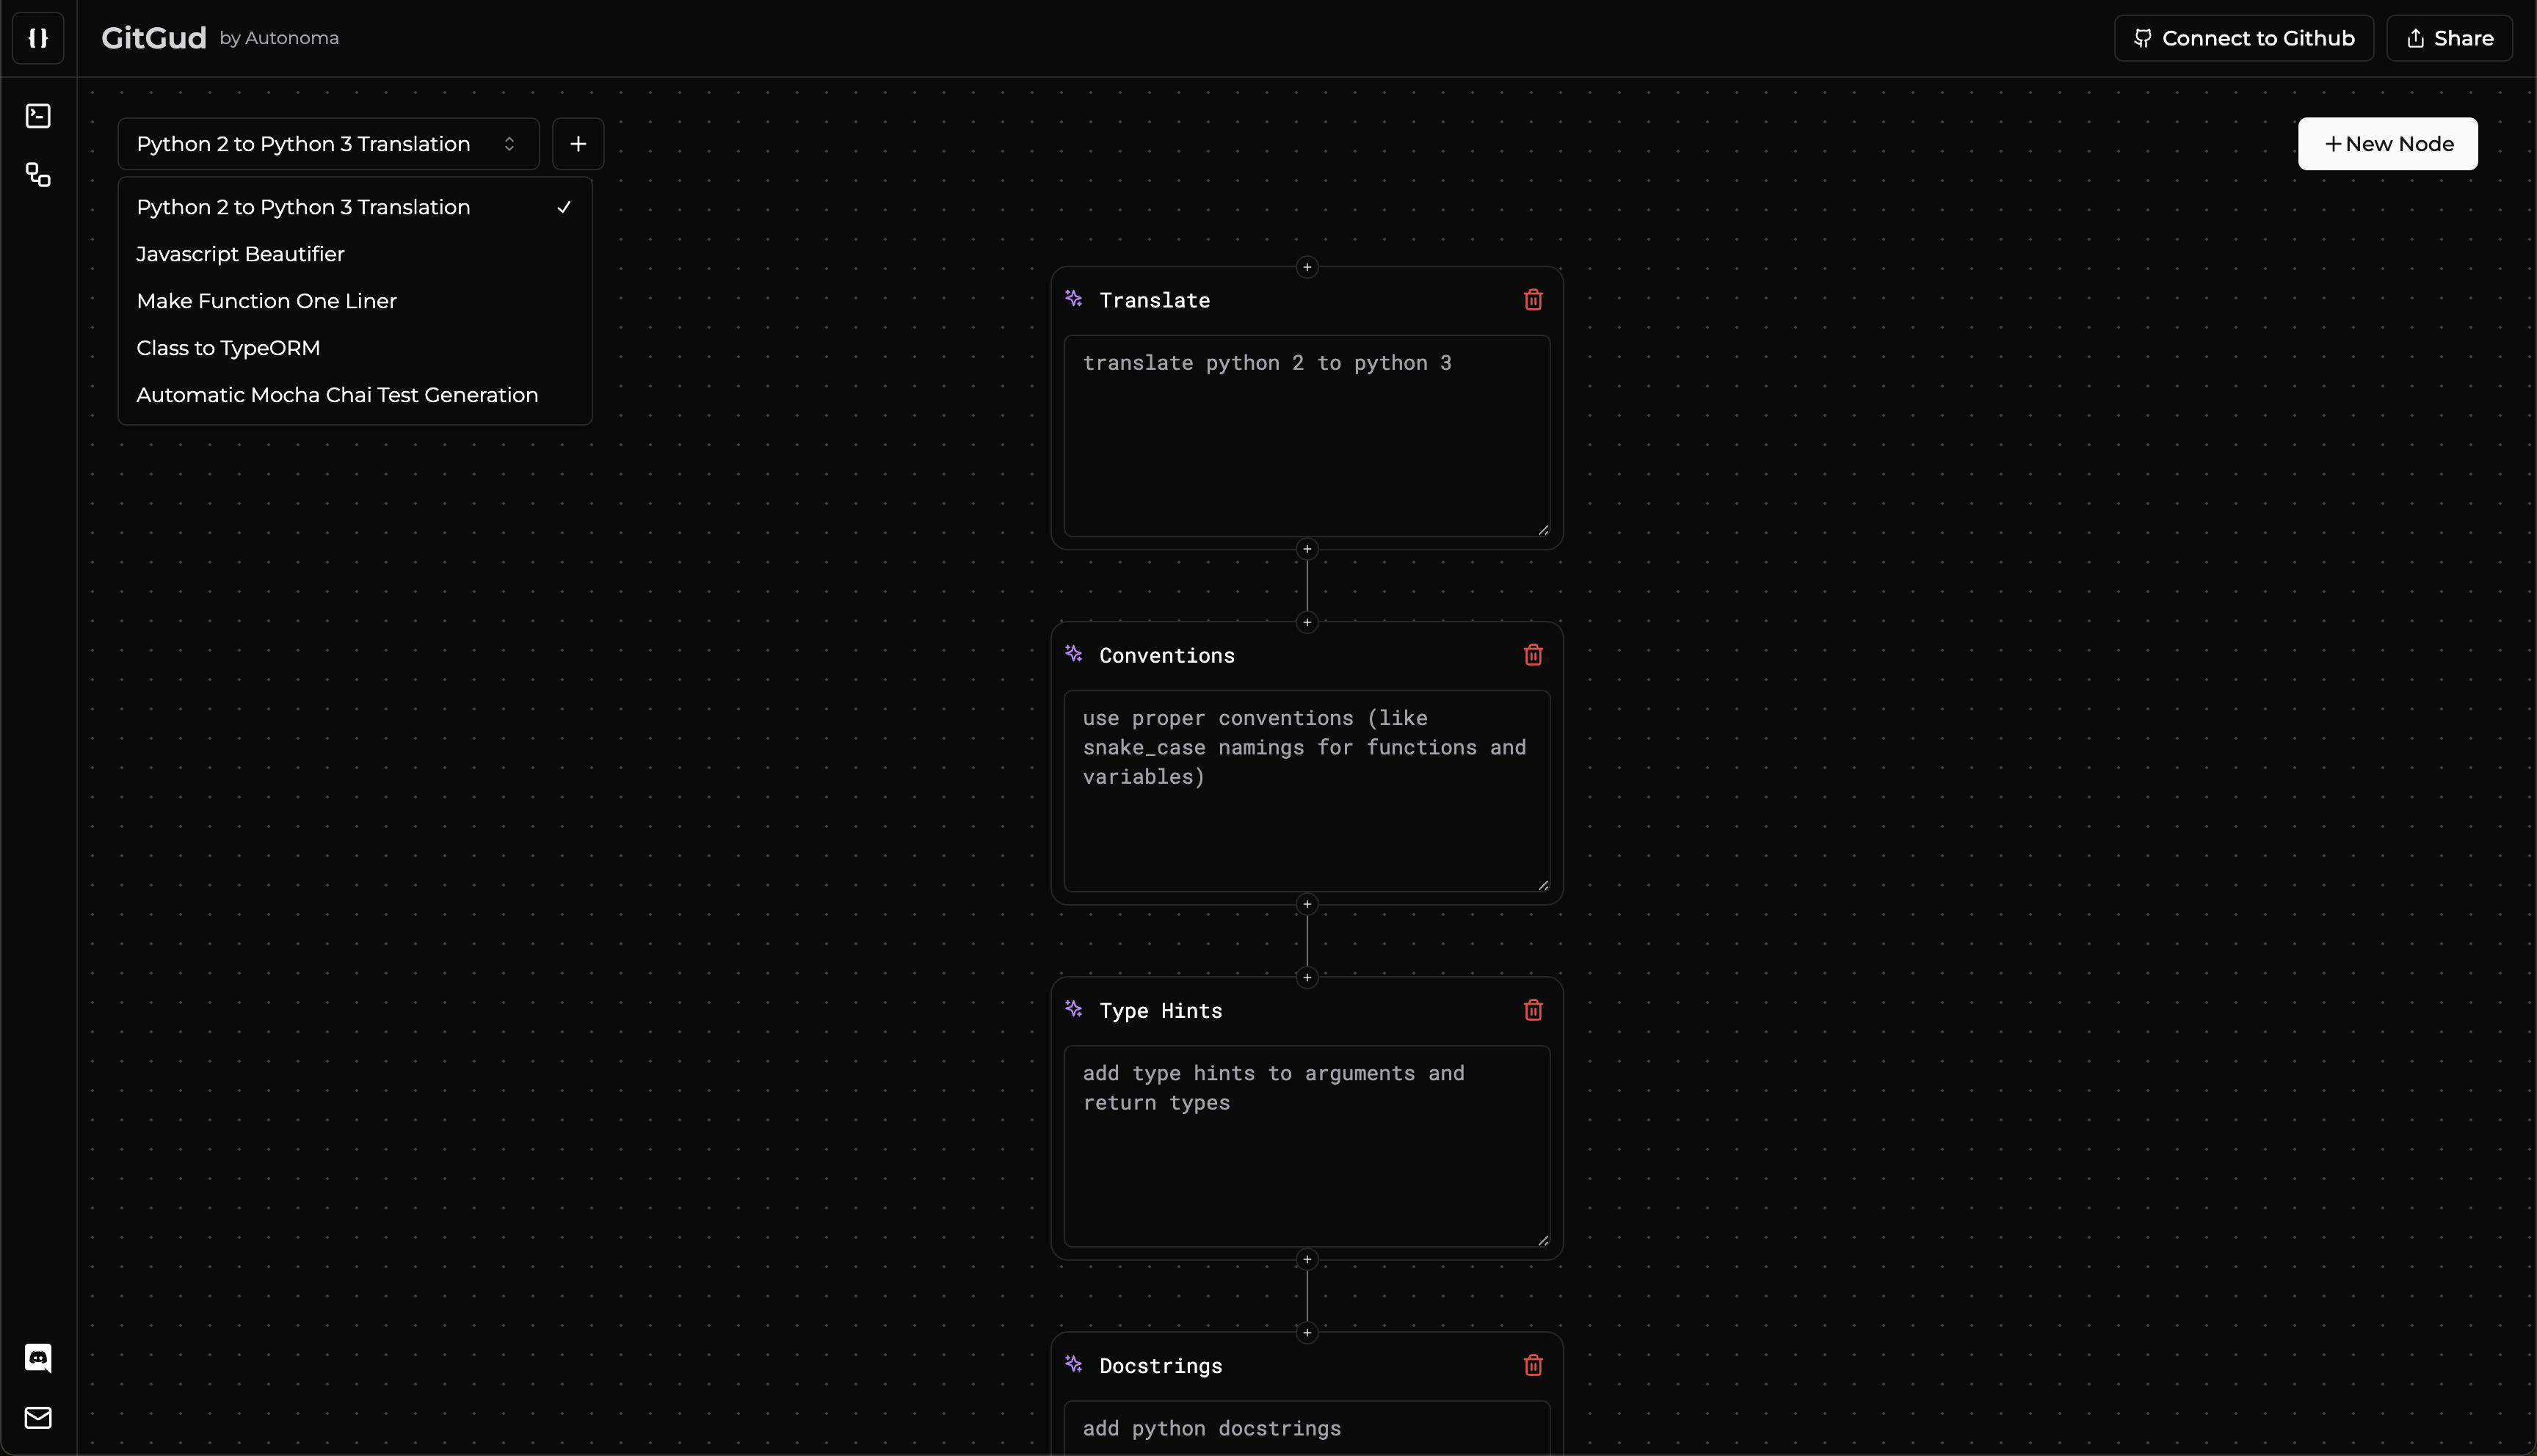Select Python 2 to Python 3 Translation option
The height and width of the screenshot is (1456, 2537).
(355, 207)
